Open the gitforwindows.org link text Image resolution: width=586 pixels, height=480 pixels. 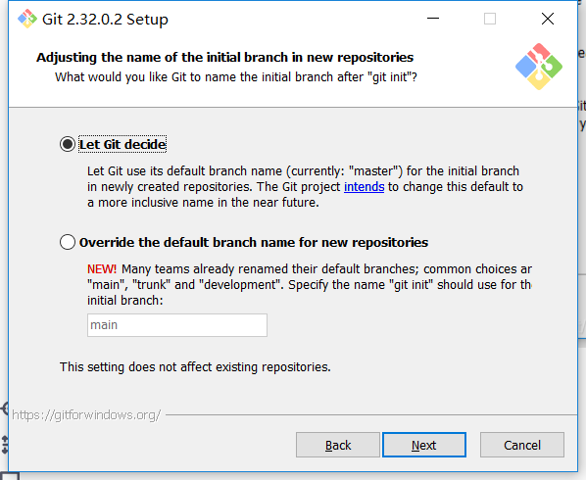click(86, 415)
